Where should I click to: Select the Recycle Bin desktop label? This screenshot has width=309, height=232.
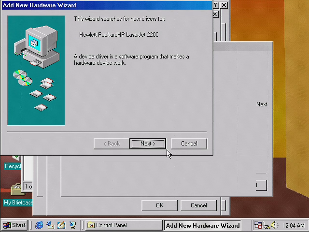[x=13, y=166]
